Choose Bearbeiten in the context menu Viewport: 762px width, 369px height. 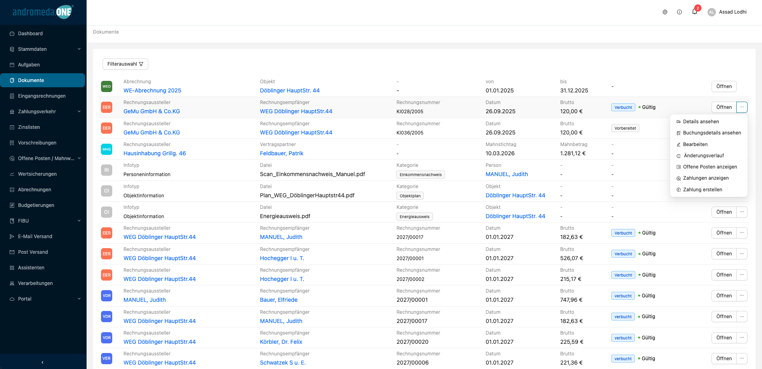pos(709,144)
